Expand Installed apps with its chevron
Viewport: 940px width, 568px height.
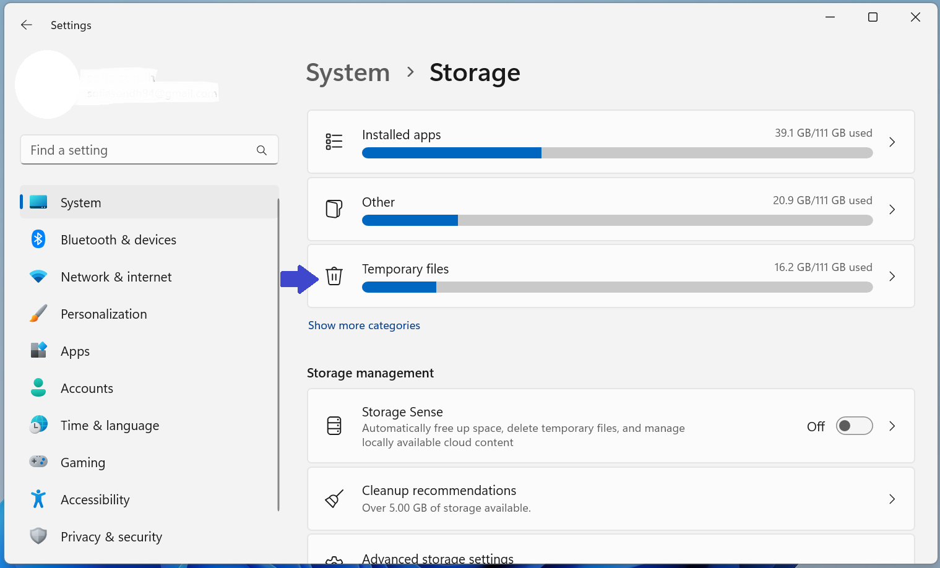pyautogui.click(x=892, y=142)
